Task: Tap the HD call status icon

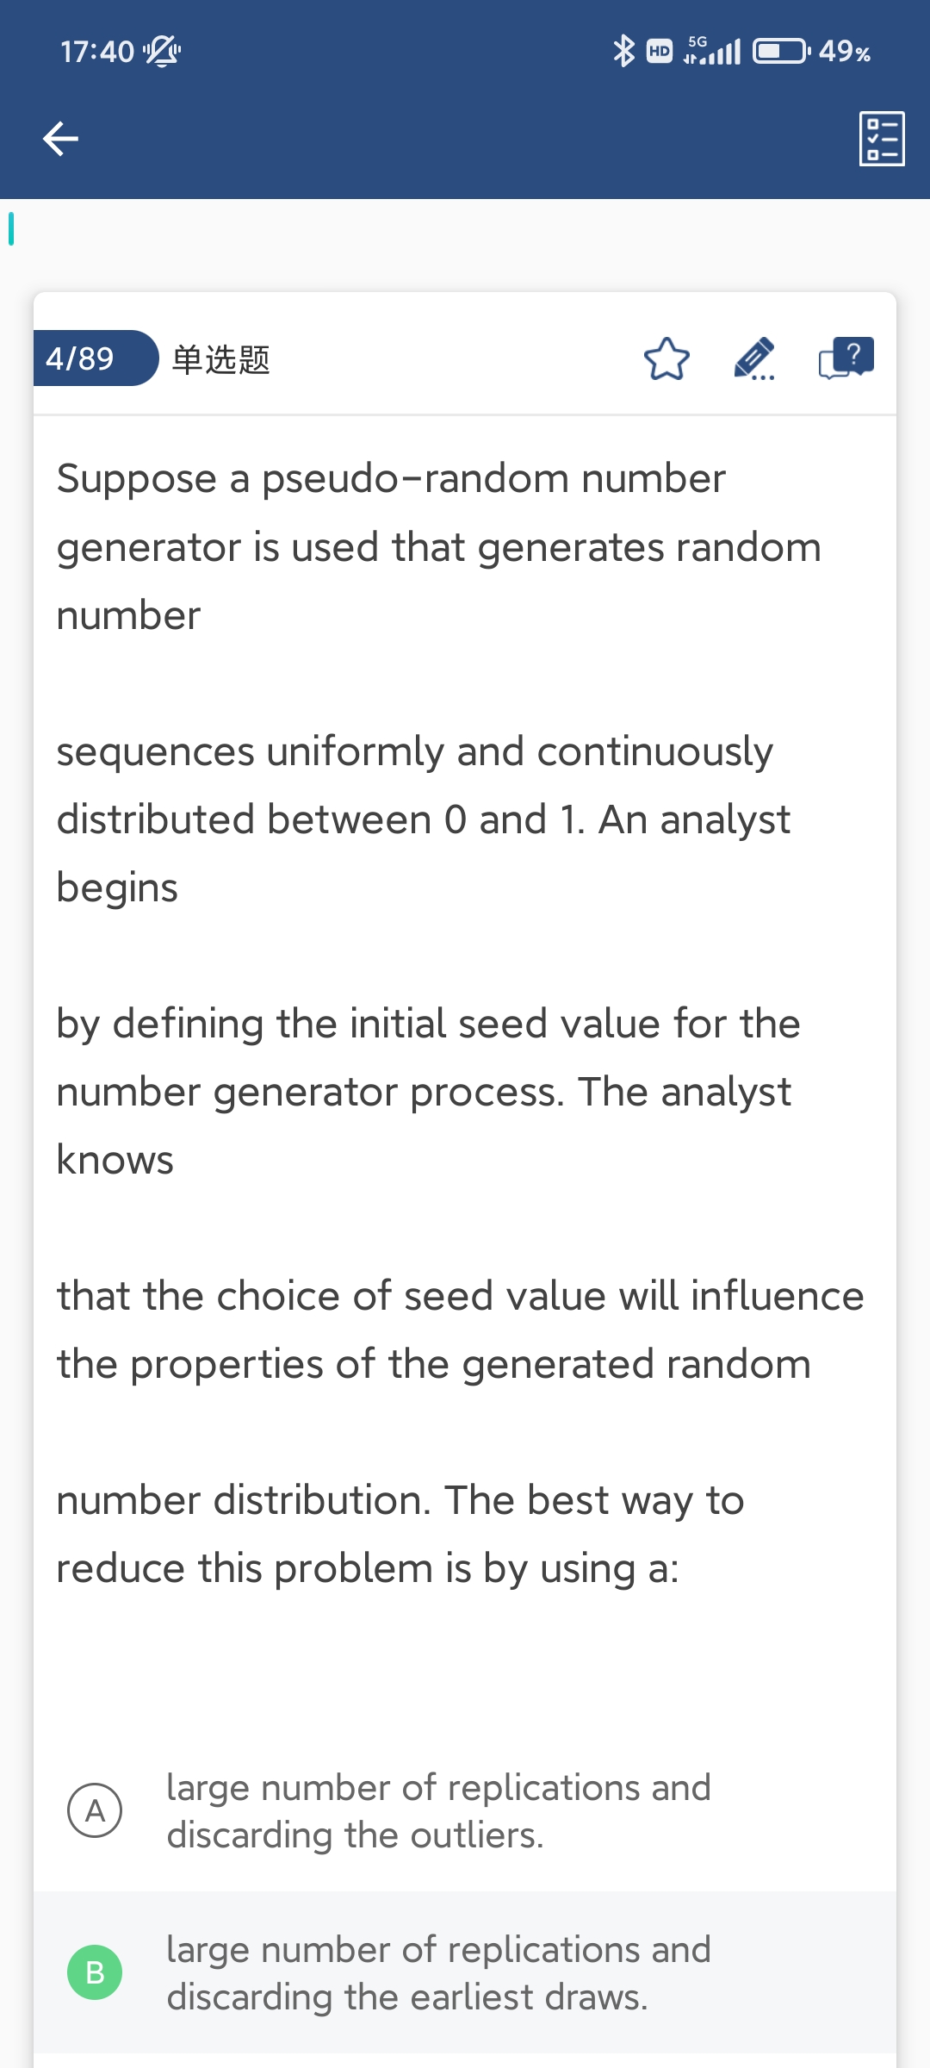Action: click(660, 52)
